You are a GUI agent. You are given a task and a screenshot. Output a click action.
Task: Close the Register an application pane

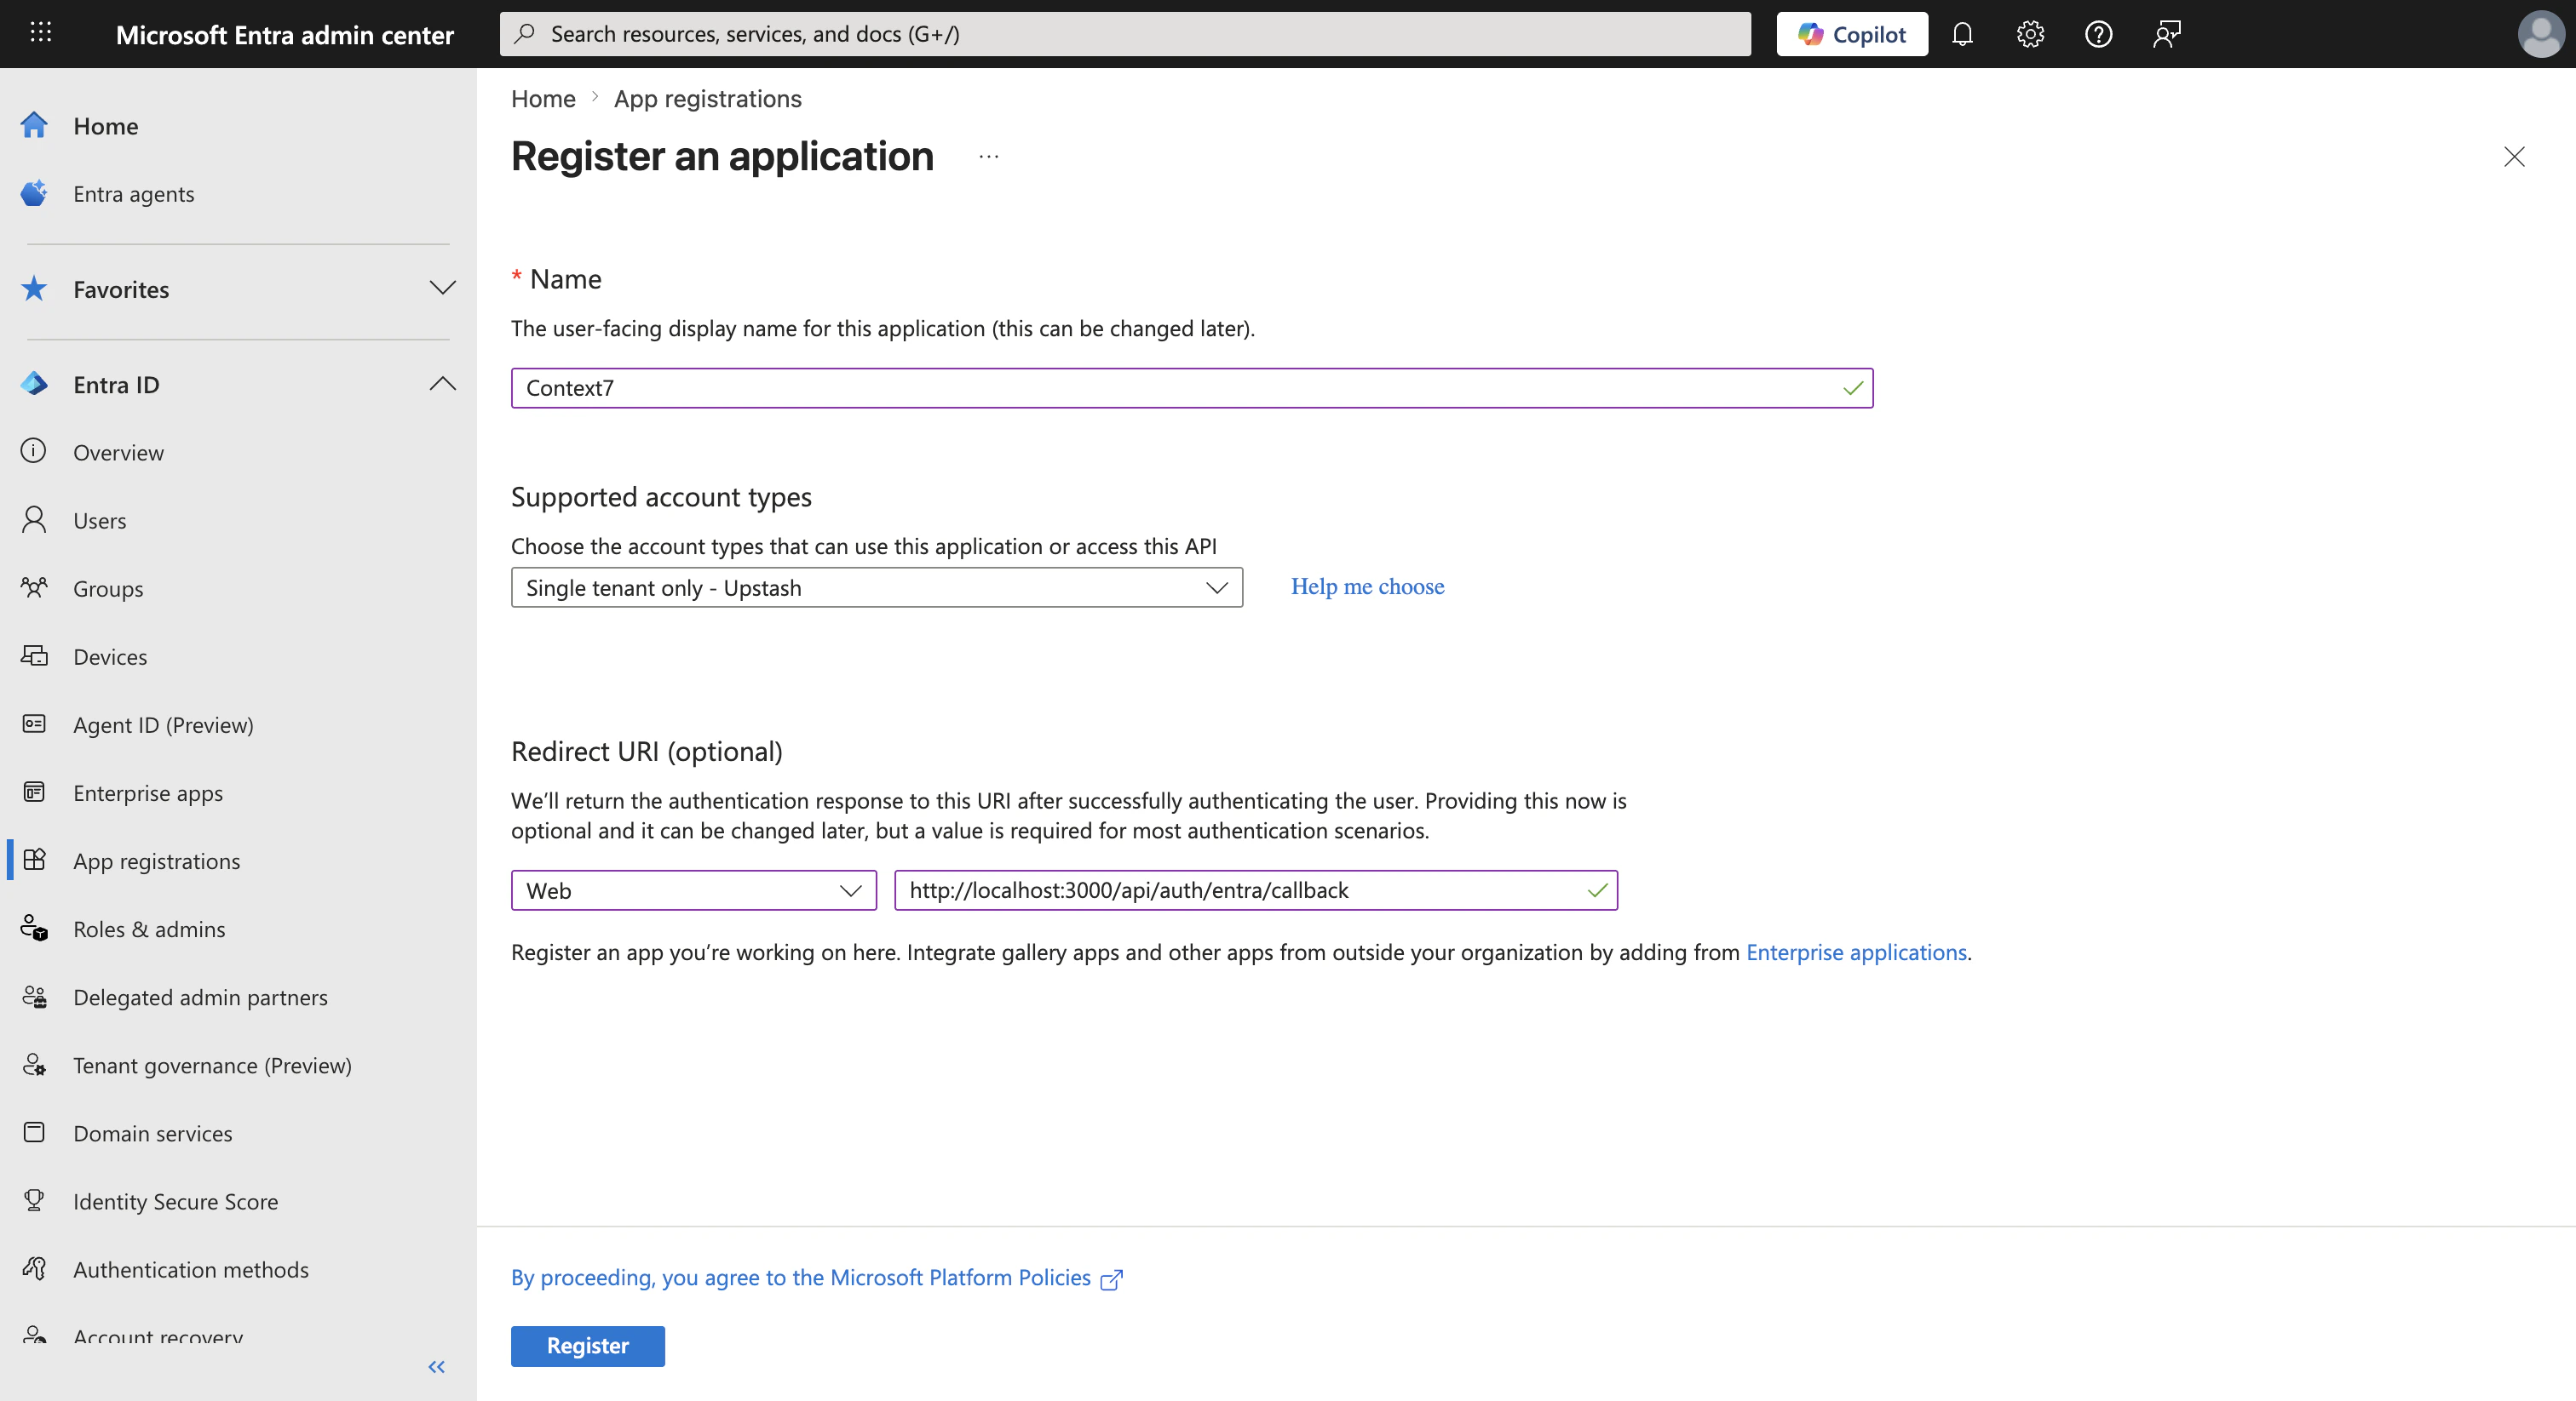click(x=2514, y=157)
